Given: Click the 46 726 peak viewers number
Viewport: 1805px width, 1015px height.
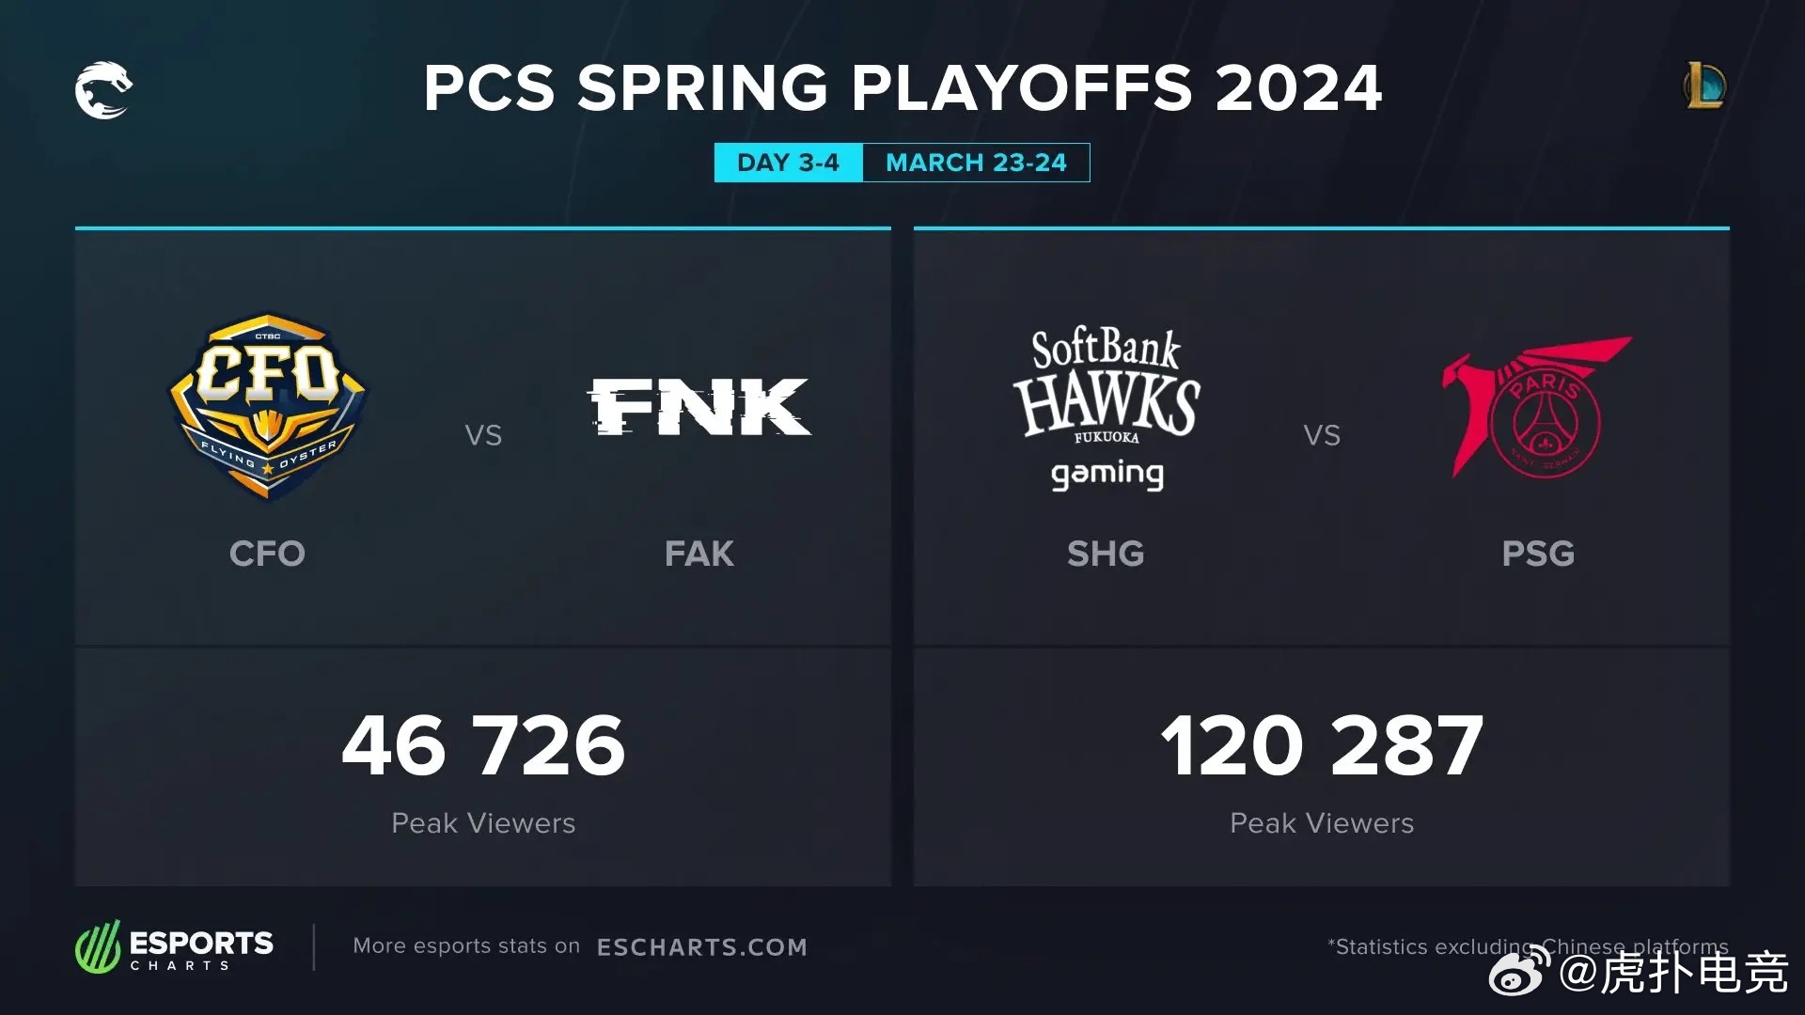Looking at the screenshot, I should (x=483, y=746).
